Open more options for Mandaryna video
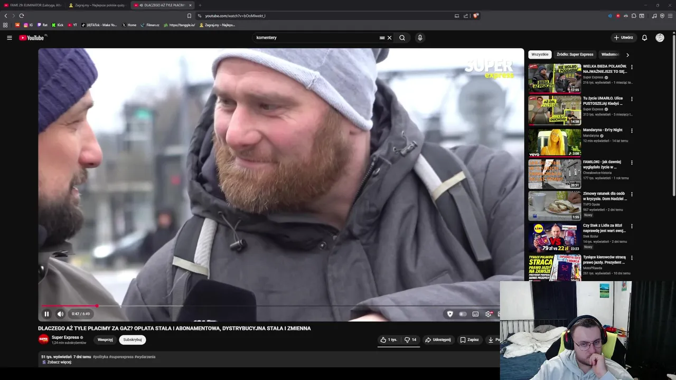 [x=632, y=130]
